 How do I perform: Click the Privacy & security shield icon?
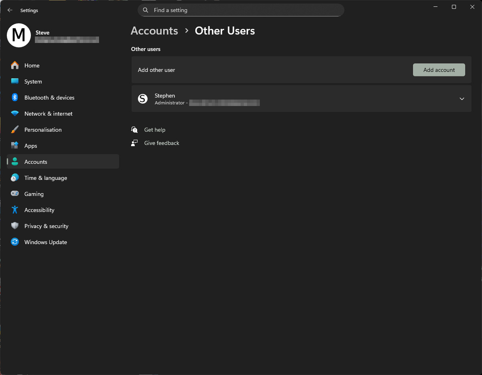pyautogui.click(x=15, y=226)
